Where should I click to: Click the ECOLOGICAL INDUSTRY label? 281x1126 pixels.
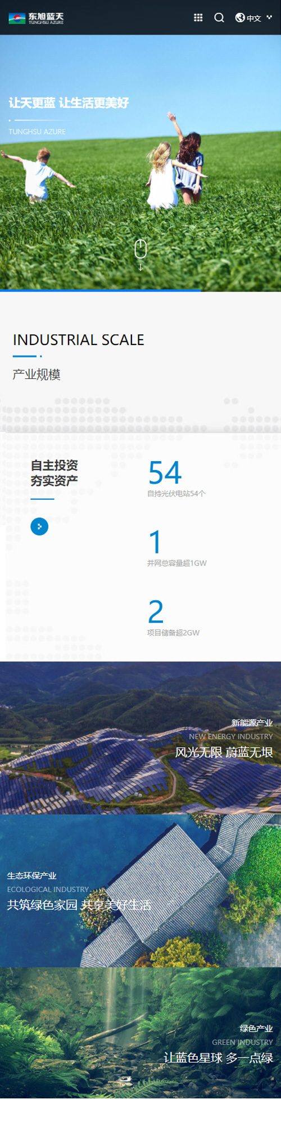click(x=48, y=890)
